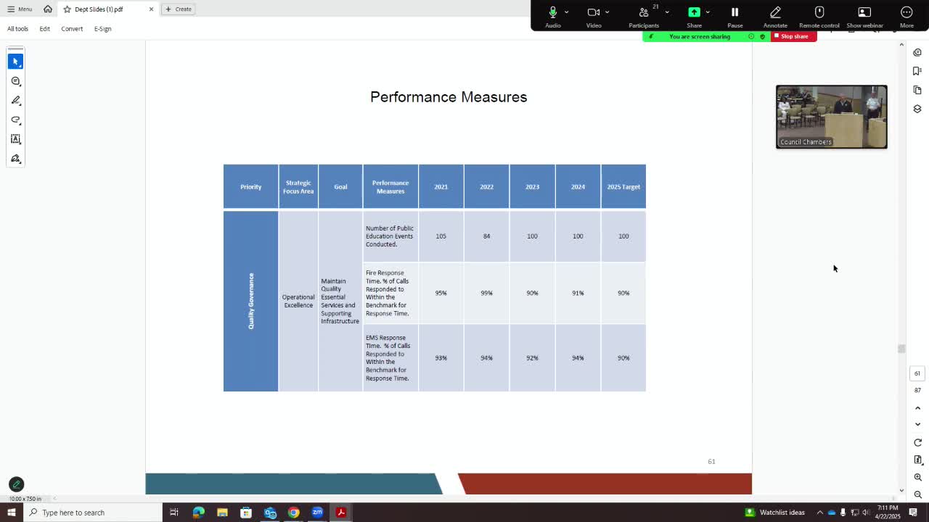
Task: Click the Performance Measures slide title
Action: coord(449,96)
